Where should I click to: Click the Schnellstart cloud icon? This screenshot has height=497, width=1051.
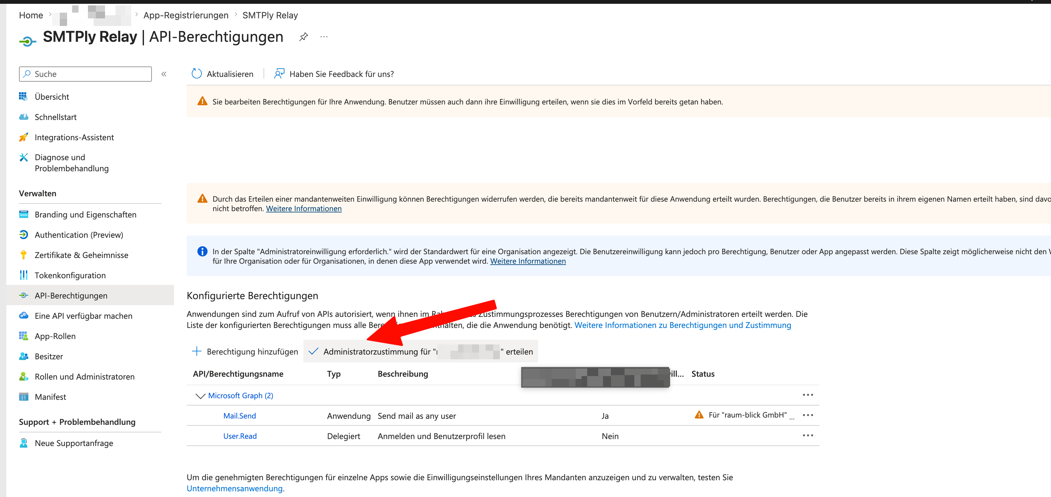[x=24, y=117]
